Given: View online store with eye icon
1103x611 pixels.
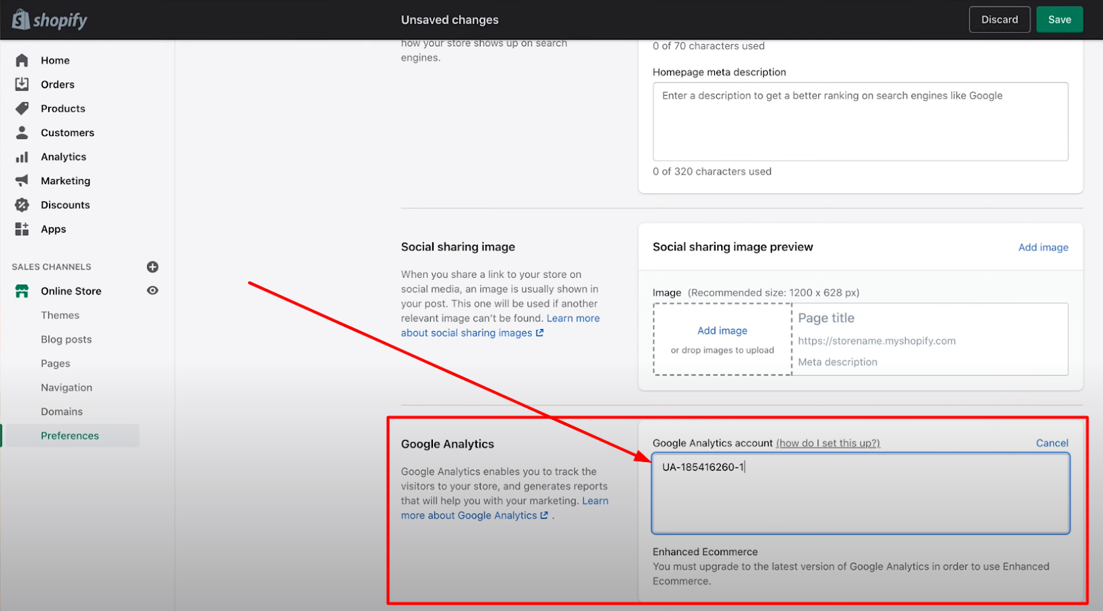Looking at the screenshot, I should [153, 290].
